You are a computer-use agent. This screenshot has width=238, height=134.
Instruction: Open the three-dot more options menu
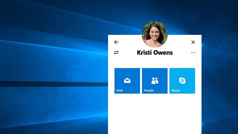[x=193, y=53]
